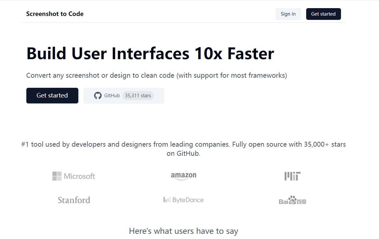
Task: Open the GitHub repository via the GitHub label
Action: click(112, 96)
